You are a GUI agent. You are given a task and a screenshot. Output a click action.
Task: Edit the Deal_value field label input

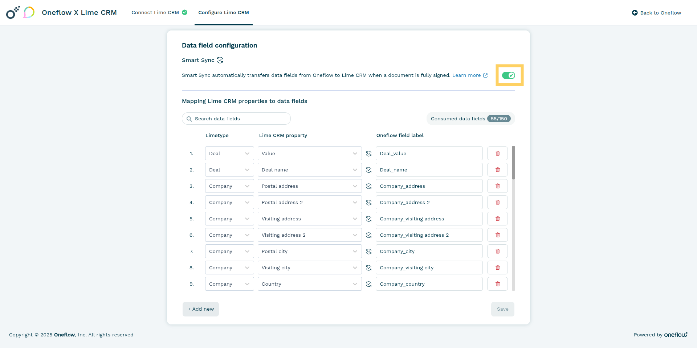click(429, 153)
